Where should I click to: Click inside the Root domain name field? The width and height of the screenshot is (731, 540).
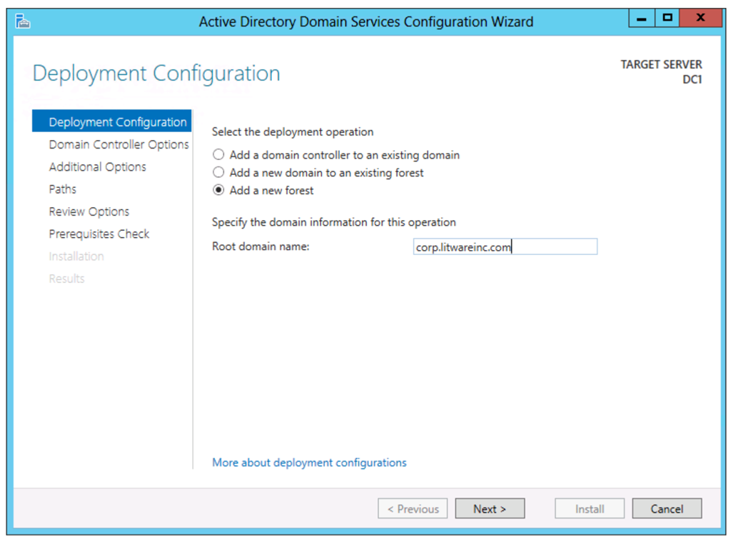point(505,247)
